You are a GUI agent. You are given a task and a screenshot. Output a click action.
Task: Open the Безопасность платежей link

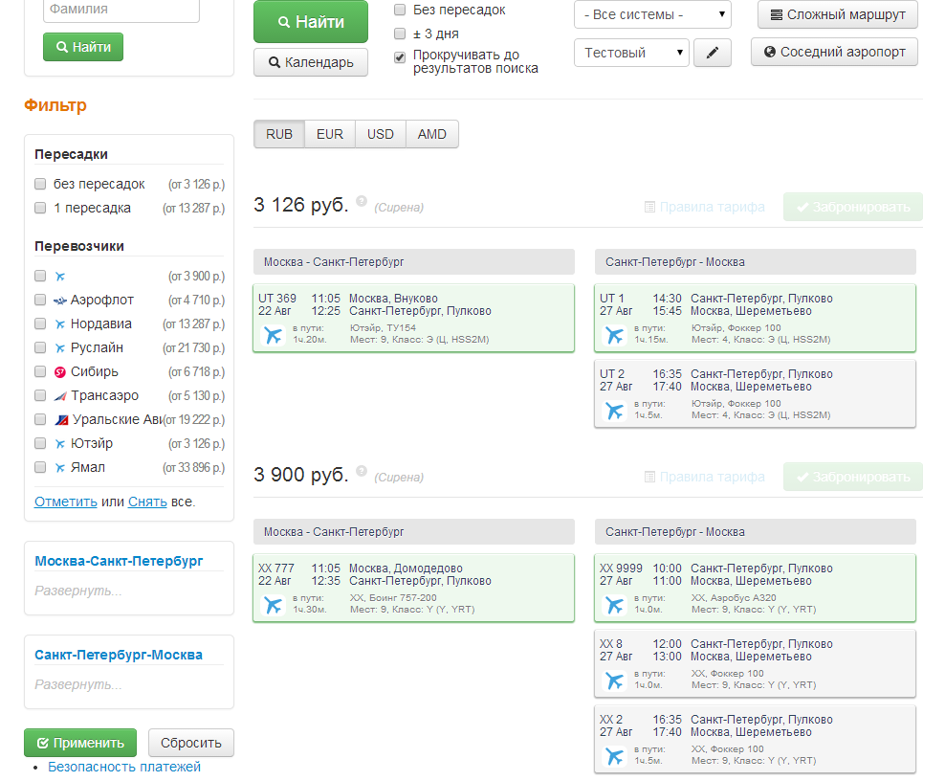click(124, 768)
